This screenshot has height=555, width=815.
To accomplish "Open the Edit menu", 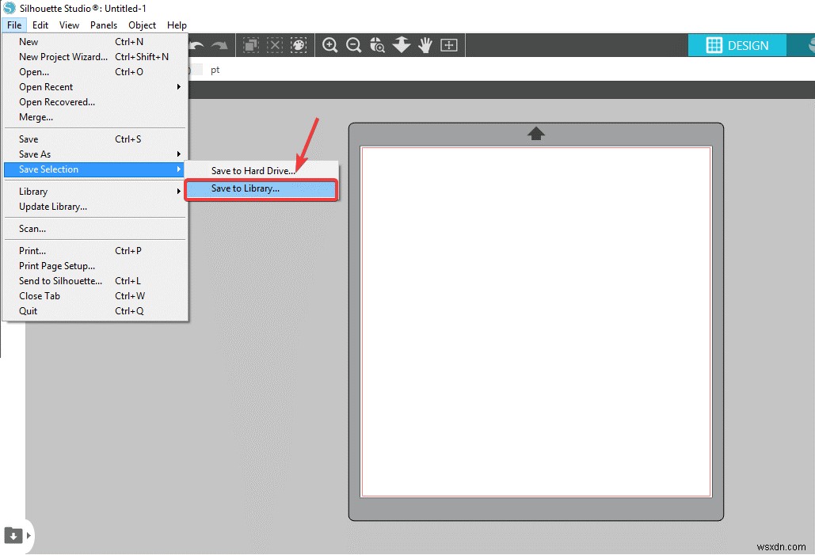I will click(40, 25).
